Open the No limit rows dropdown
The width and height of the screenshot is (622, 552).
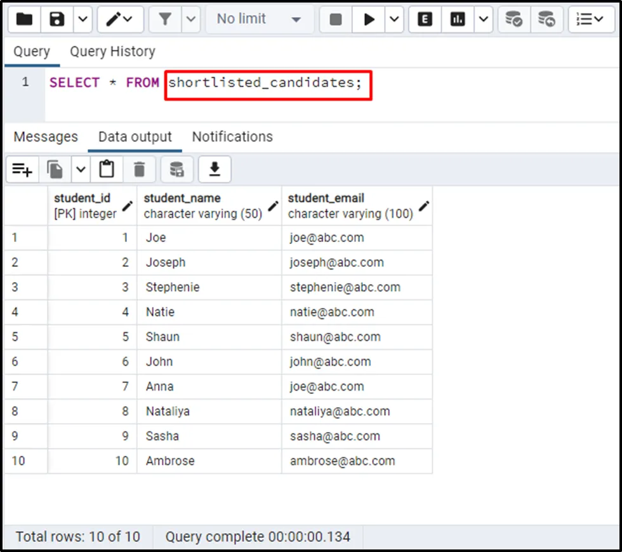click(x=258, y=20)
